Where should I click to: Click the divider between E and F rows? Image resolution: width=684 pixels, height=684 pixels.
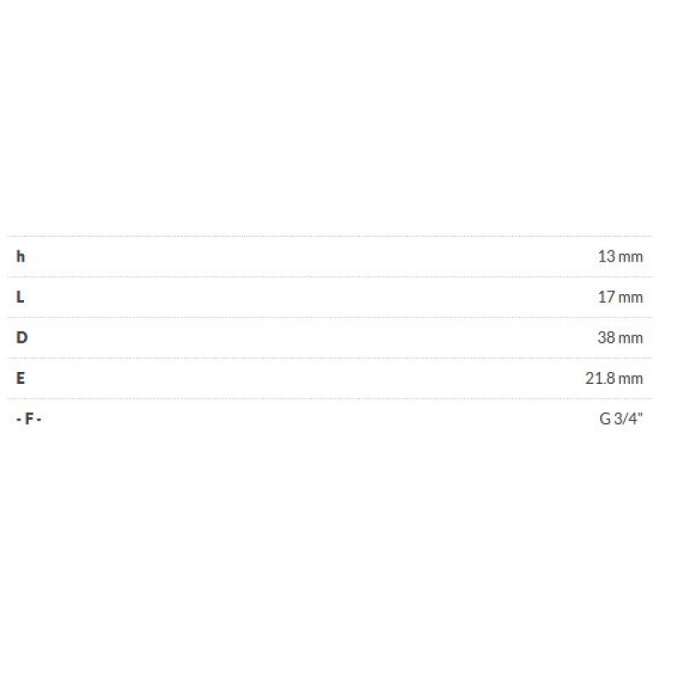pos(329,398)
